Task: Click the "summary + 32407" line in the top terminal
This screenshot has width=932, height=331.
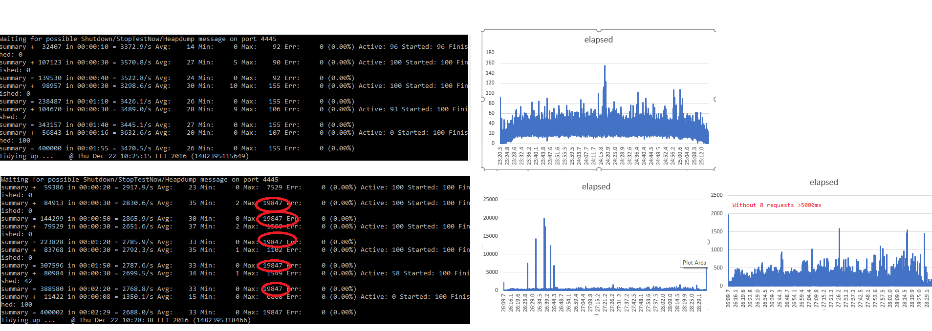Action: pos(234,47)
